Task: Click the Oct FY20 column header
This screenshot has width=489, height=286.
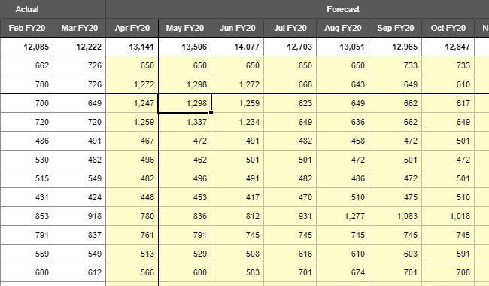Action: tap(448, 28)
